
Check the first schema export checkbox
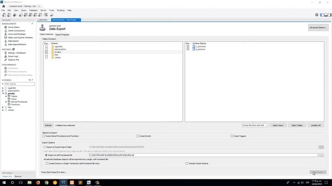coord(46,47)
